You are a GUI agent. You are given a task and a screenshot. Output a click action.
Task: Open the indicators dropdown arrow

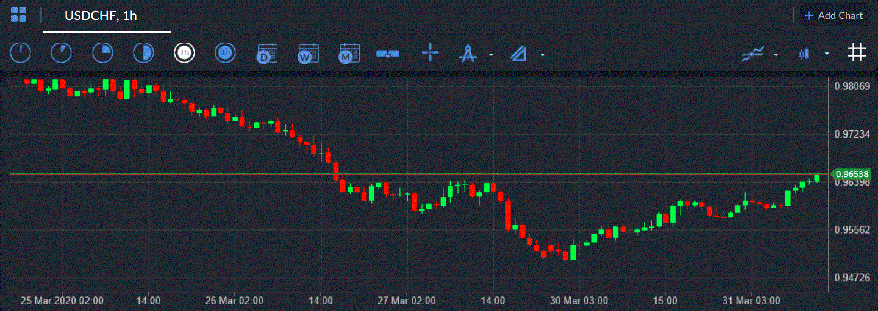click(x=776, y=54)
